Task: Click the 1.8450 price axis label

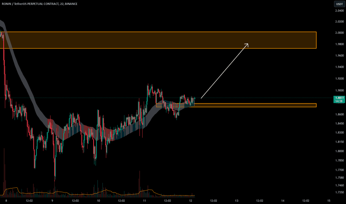Action: pyautogui.click(x=339, y=124)
